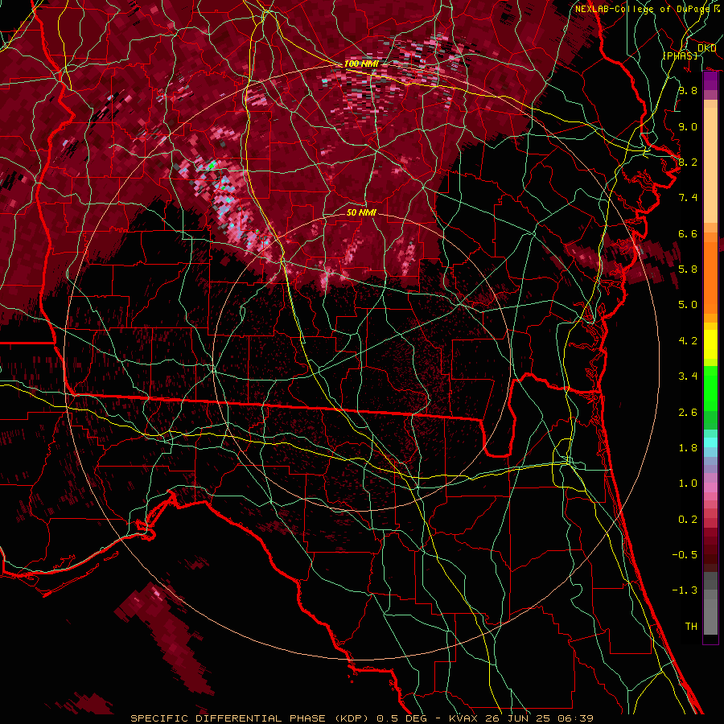Click the dark orange color bar segment
Image resolution: width=724 pixels, height=724 pixels.
click(x=710, y=278)
